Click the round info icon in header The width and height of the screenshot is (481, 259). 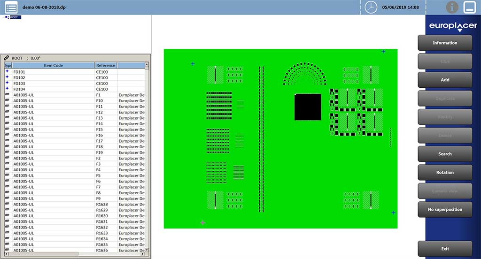coord(452,7)
